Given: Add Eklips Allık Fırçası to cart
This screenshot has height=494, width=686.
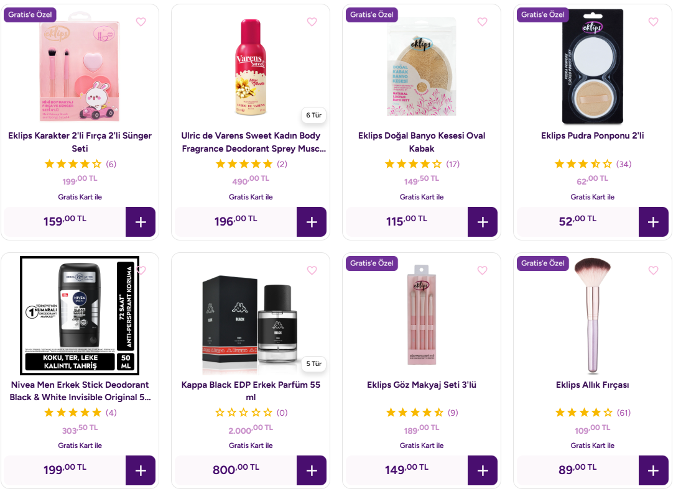Looking at the screenshot, I should [653, 470].
